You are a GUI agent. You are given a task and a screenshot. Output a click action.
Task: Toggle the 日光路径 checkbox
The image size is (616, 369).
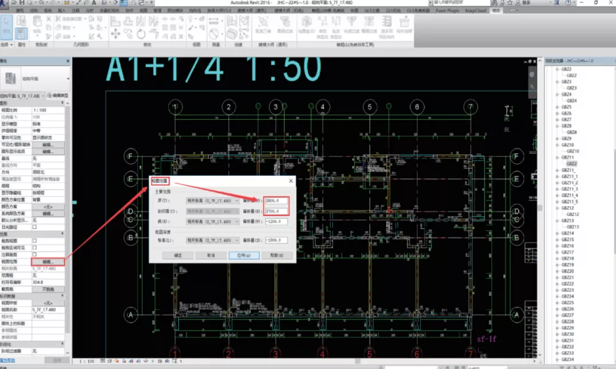(34, 226)
